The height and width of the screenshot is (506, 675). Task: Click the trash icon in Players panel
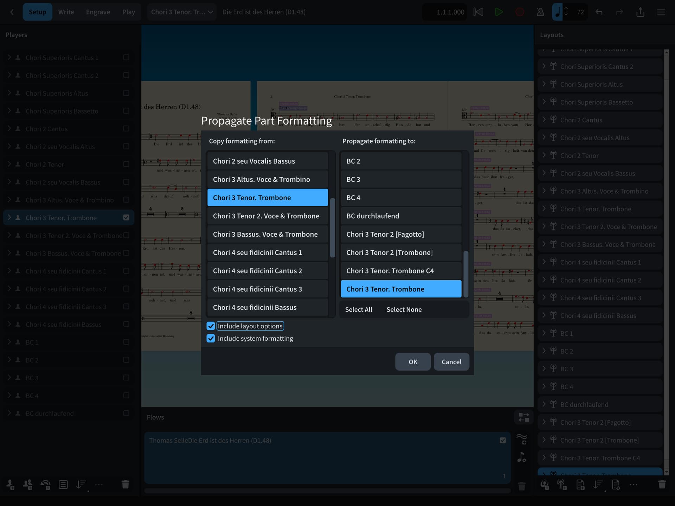125,485
